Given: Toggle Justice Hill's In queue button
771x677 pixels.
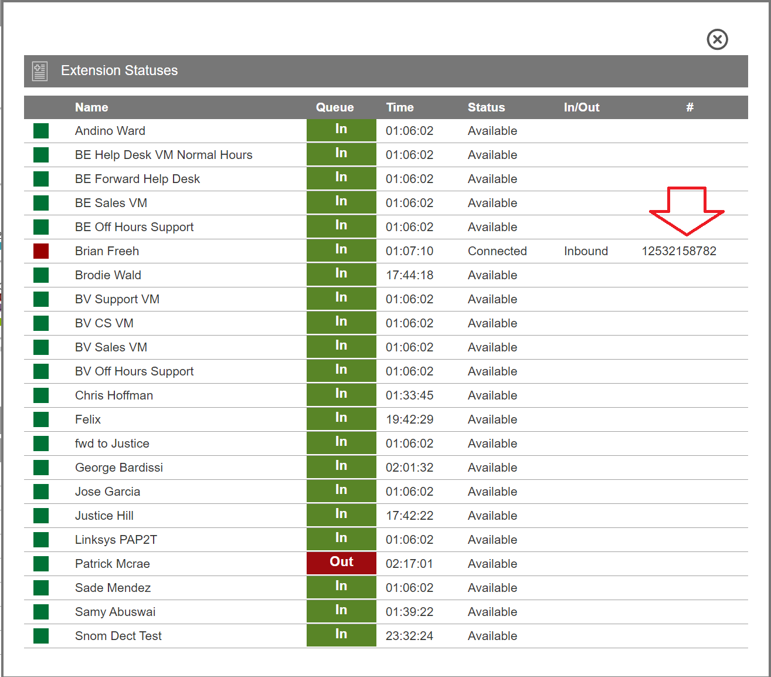Looking at the screenshot, I should [341, 515].
